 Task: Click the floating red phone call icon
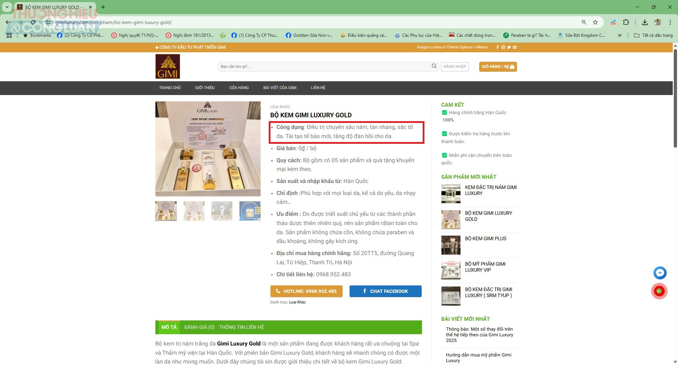[659, 291]
